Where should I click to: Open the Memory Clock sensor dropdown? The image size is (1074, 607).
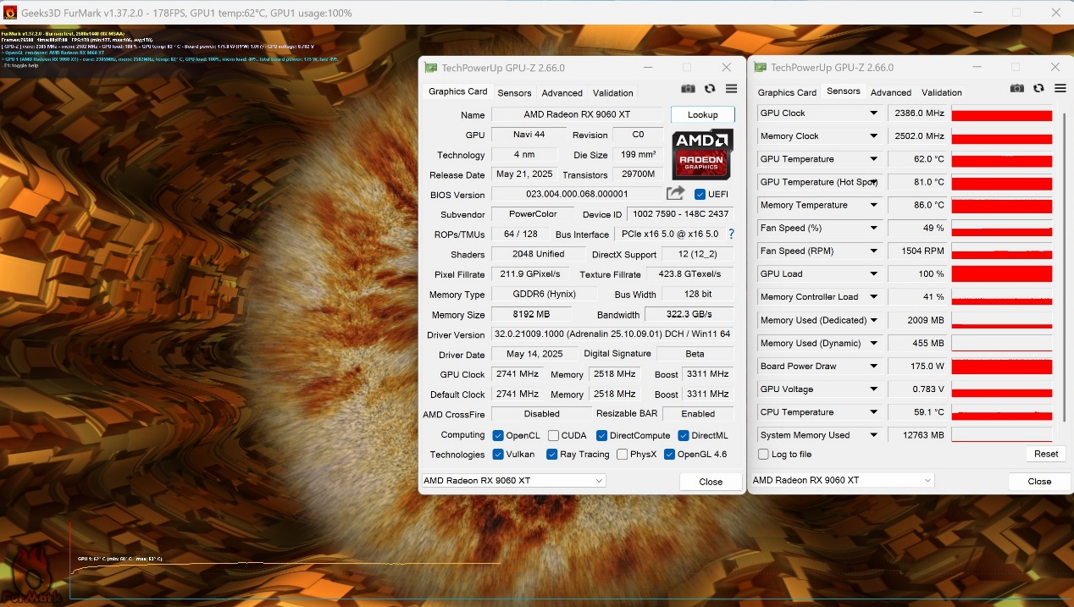pyautogui.click(x=873, y=136)
